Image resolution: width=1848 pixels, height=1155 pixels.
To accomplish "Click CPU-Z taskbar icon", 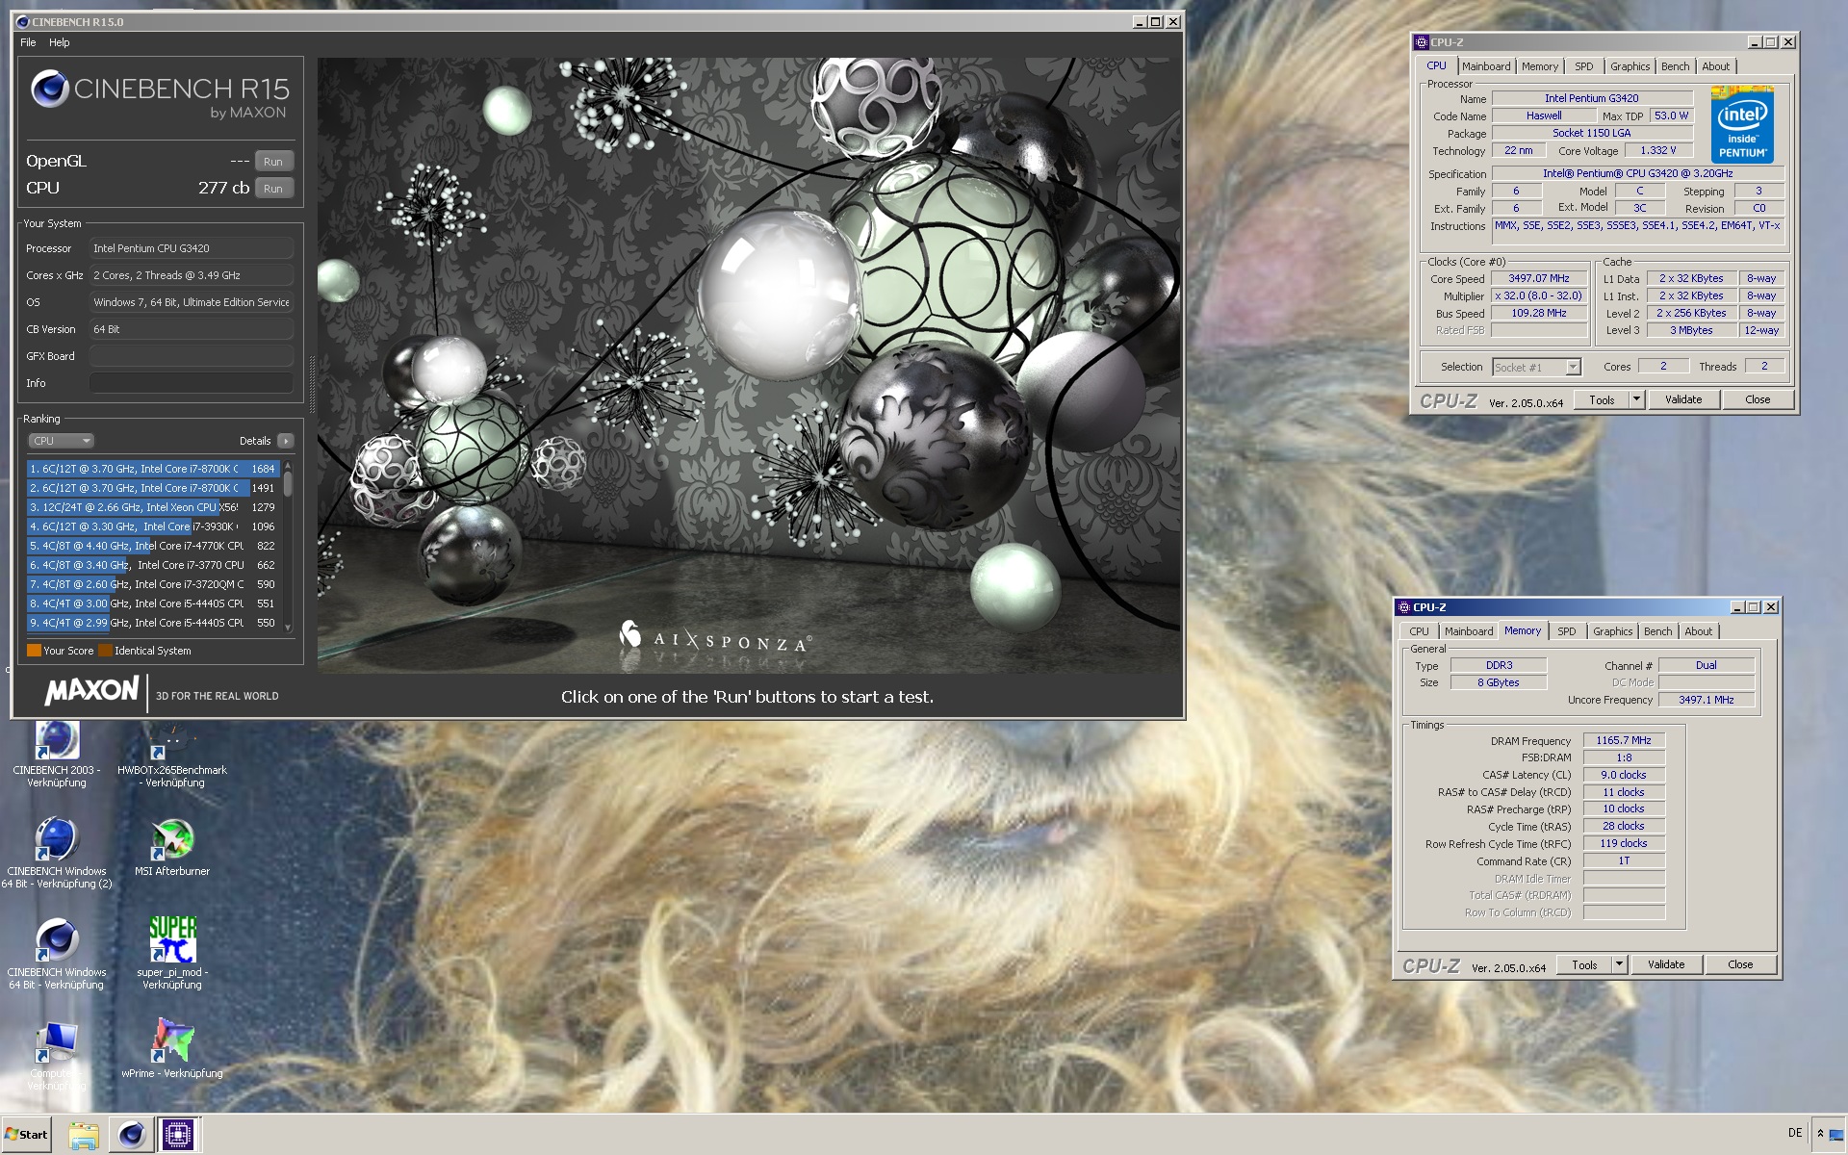I will pyautogui.click(x=178, y=1135).
